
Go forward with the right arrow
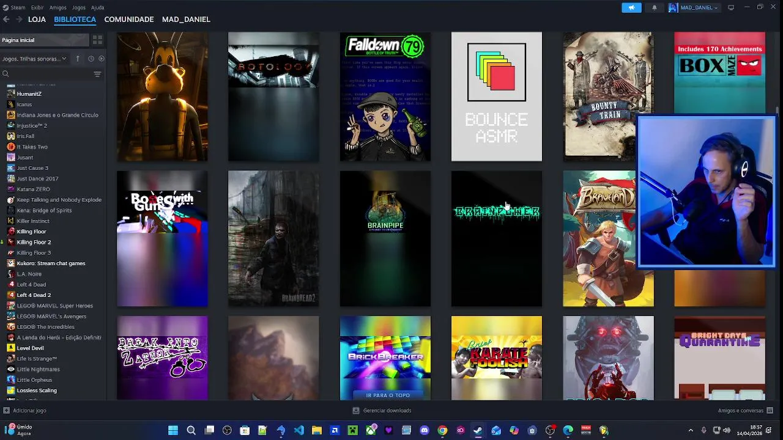point(19,20)
